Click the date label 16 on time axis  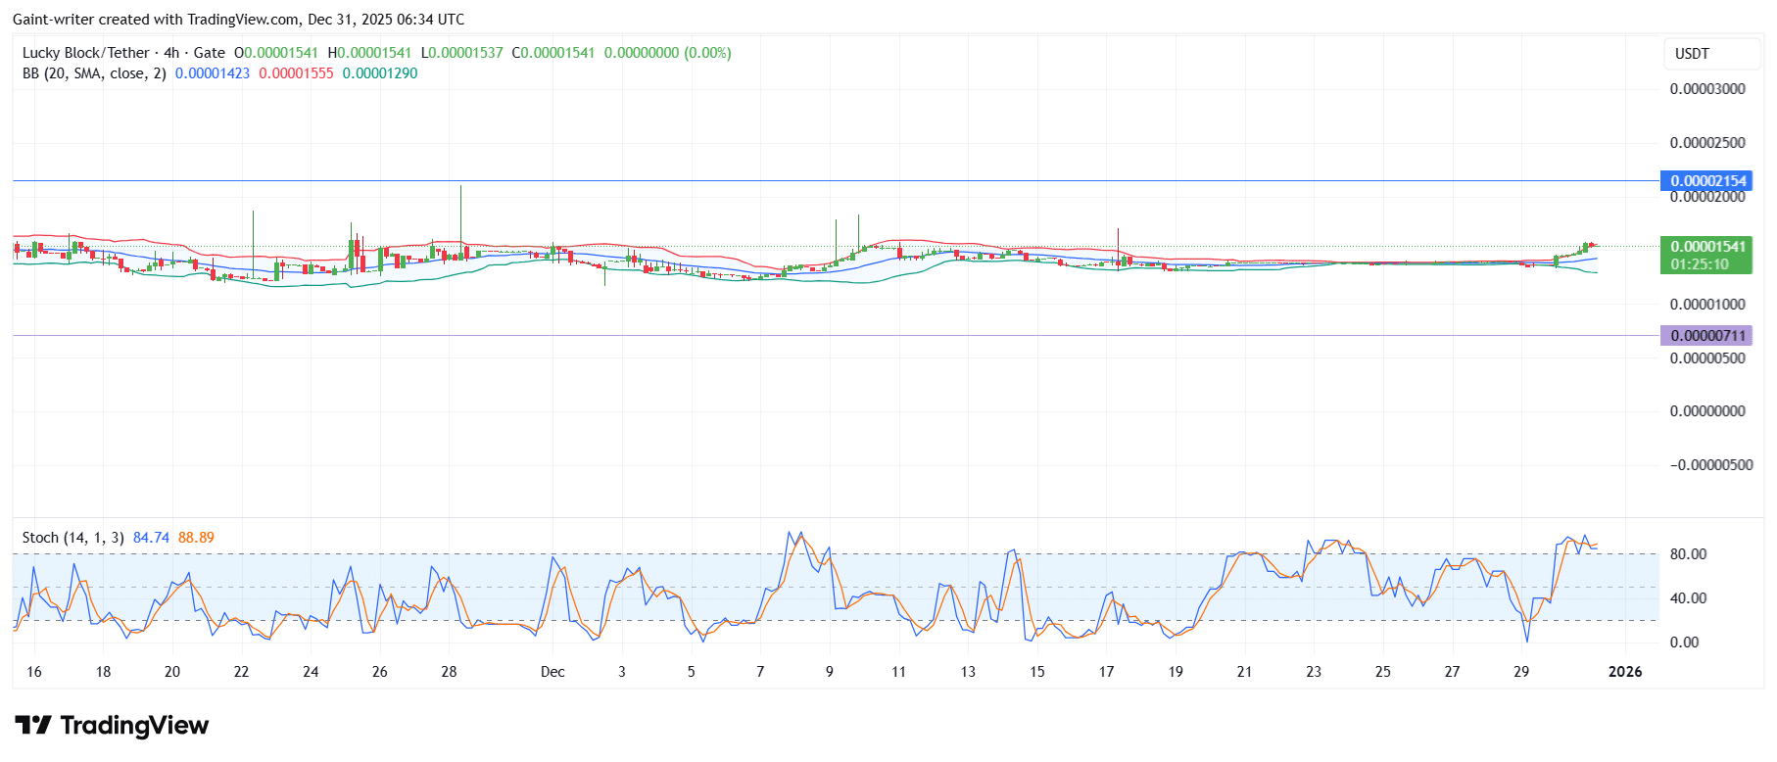[x=34, y=672]
